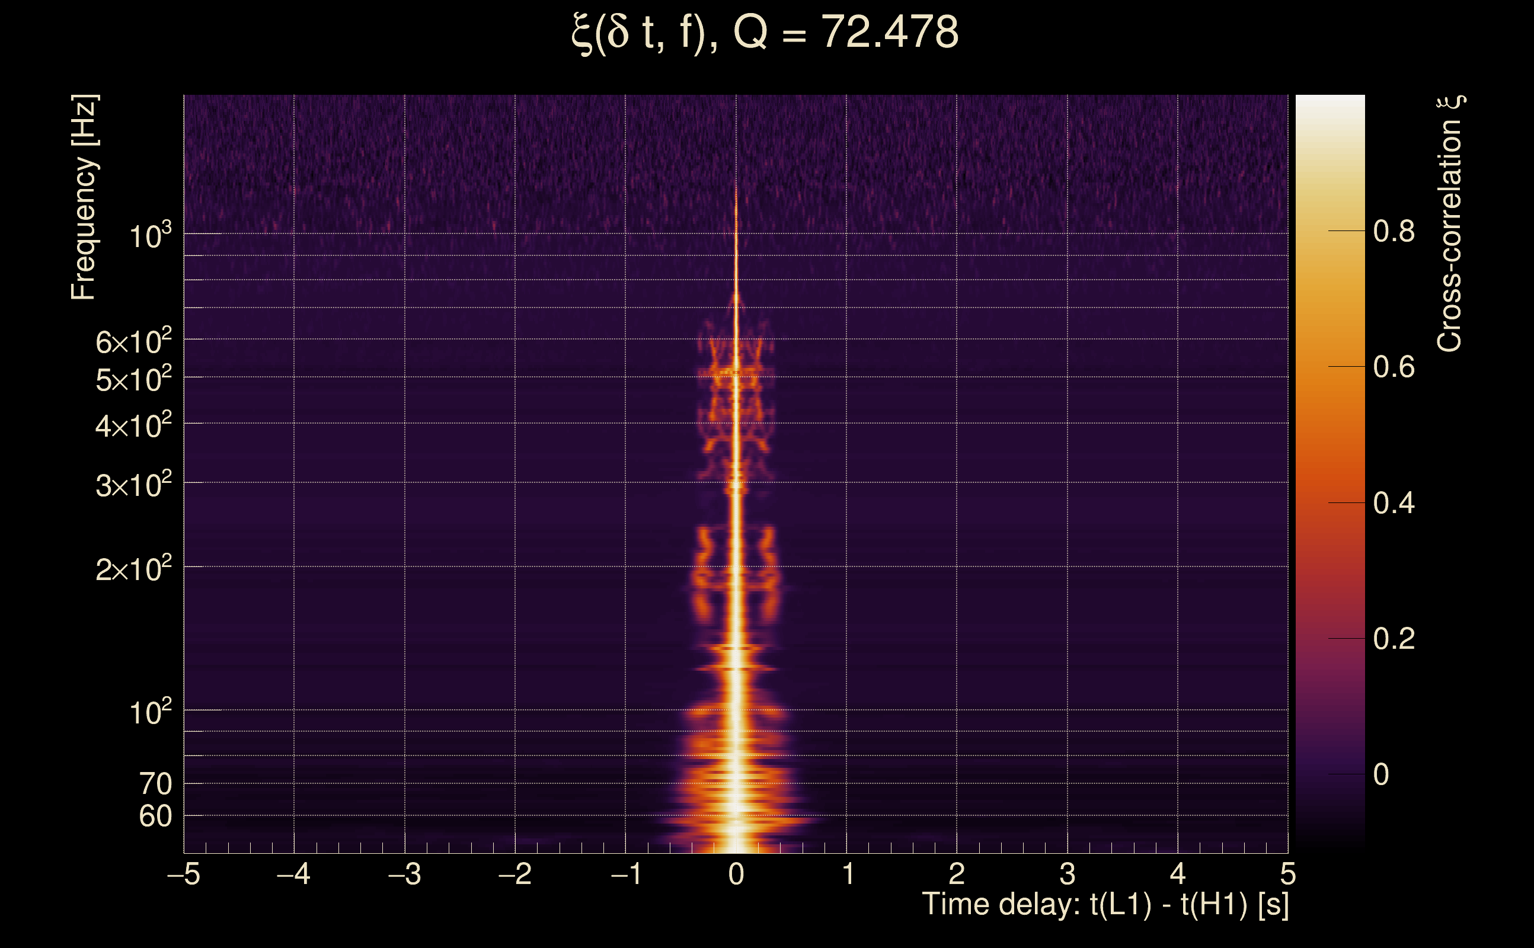Click the Time delay x-axis label
1534x948 pixels.
(x=1105, y=904)
